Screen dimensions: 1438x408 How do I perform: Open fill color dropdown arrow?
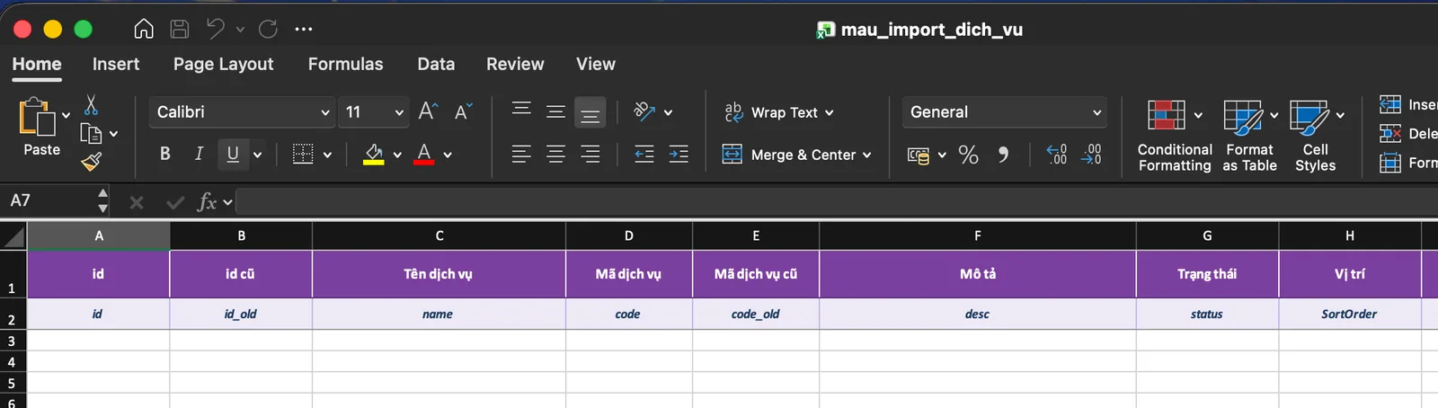[x=396, y=155]
